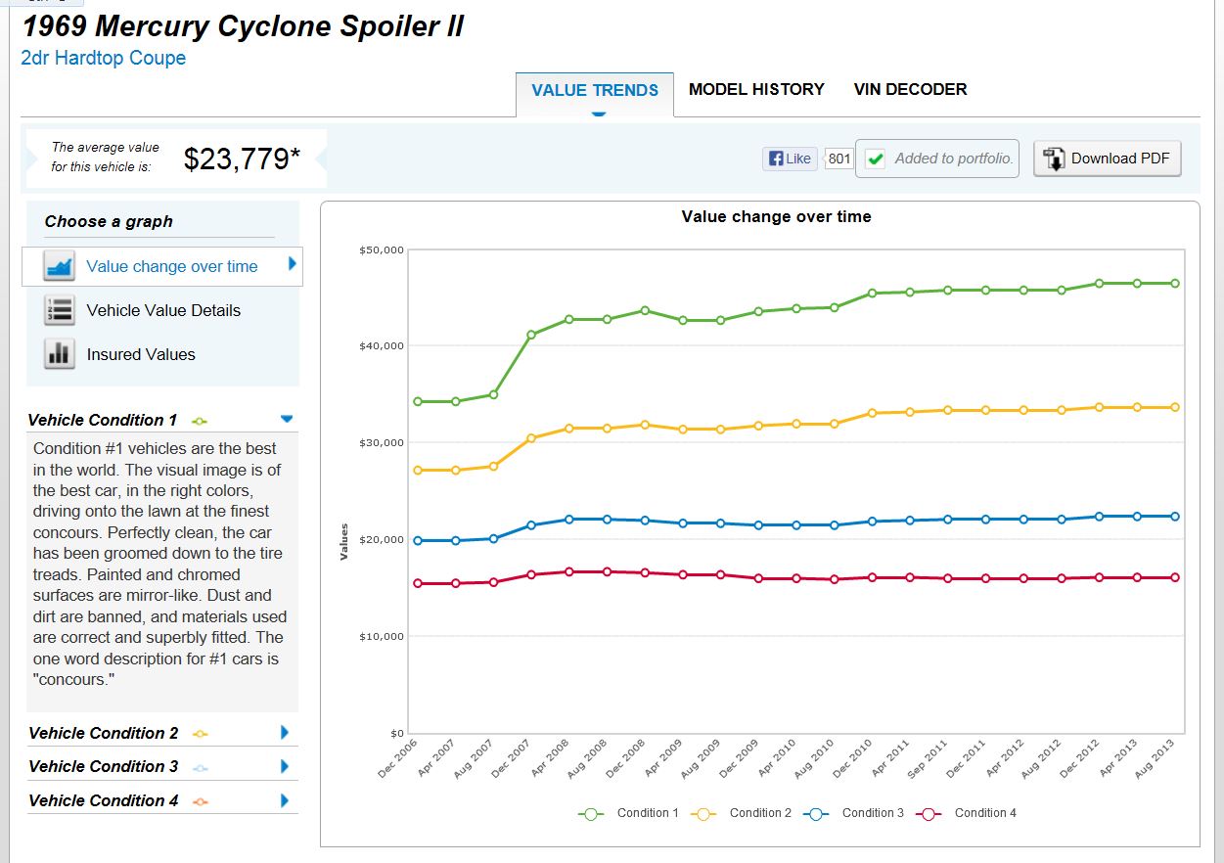Collapse the Vehicle Condition 1 description

coord(286,419)
